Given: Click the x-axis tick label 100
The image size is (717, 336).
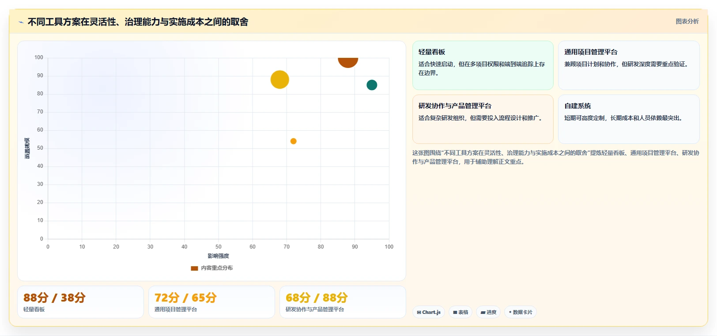Looking at the screenshot, I should point(389,247).
